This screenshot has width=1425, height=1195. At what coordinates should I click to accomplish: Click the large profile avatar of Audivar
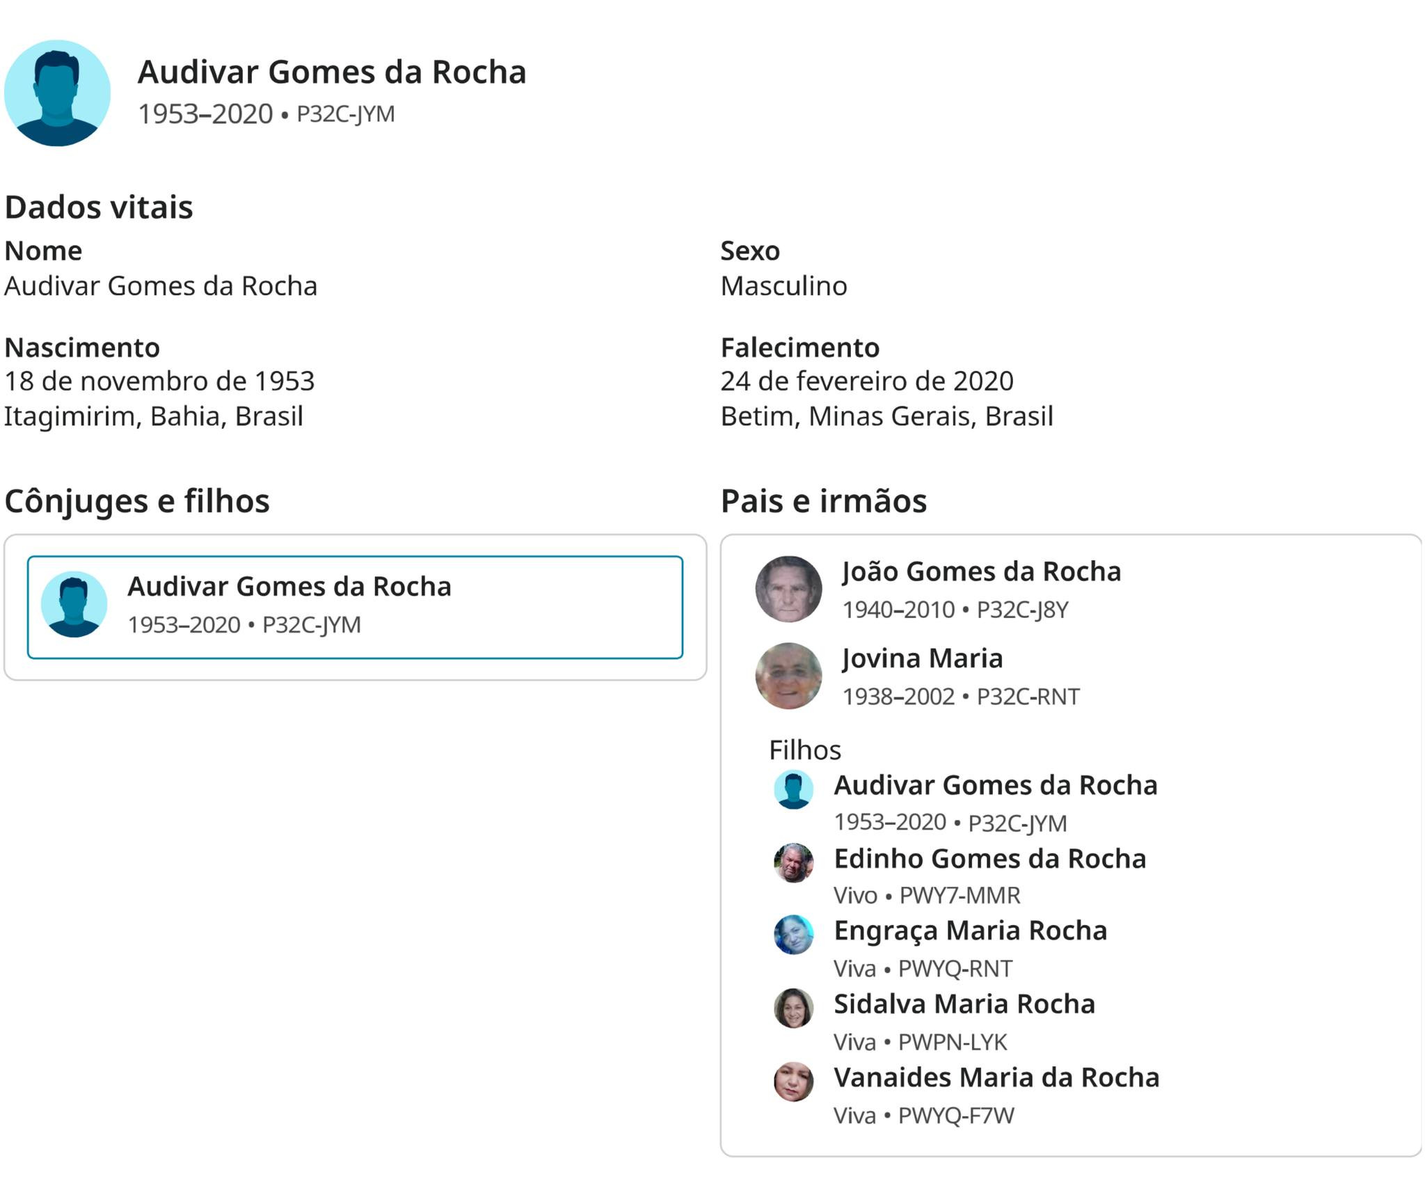[57, 93]
